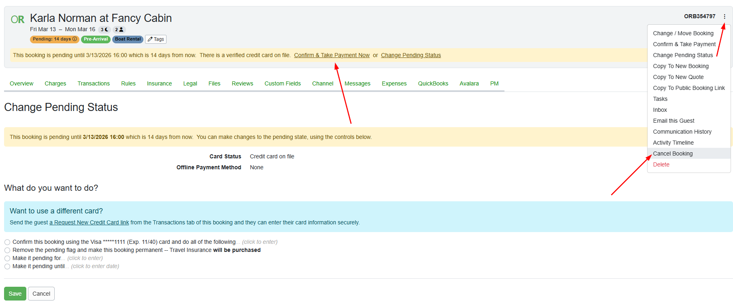Click the Confirm & Take Payment Now link
This screenshot has width=733, height=307.
click(x=332, y=55)
